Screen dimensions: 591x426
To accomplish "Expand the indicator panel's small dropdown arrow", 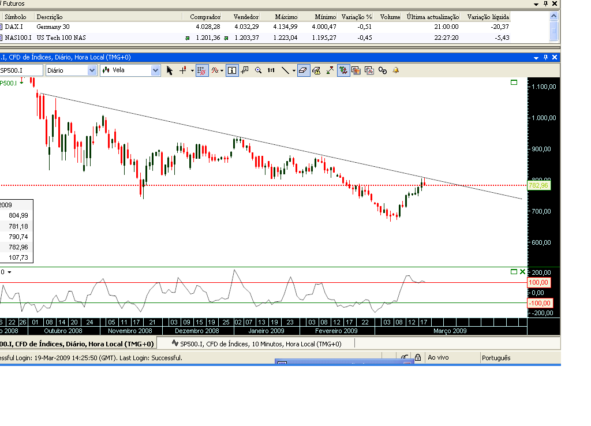I will (x=9, y=272).
